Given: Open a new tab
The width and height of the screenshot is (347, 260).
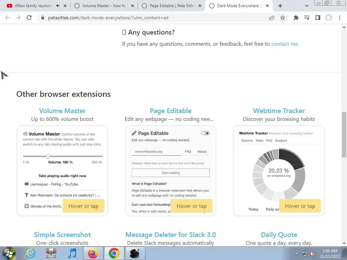Looking at the screenshot, I should (x=280, y=6).
